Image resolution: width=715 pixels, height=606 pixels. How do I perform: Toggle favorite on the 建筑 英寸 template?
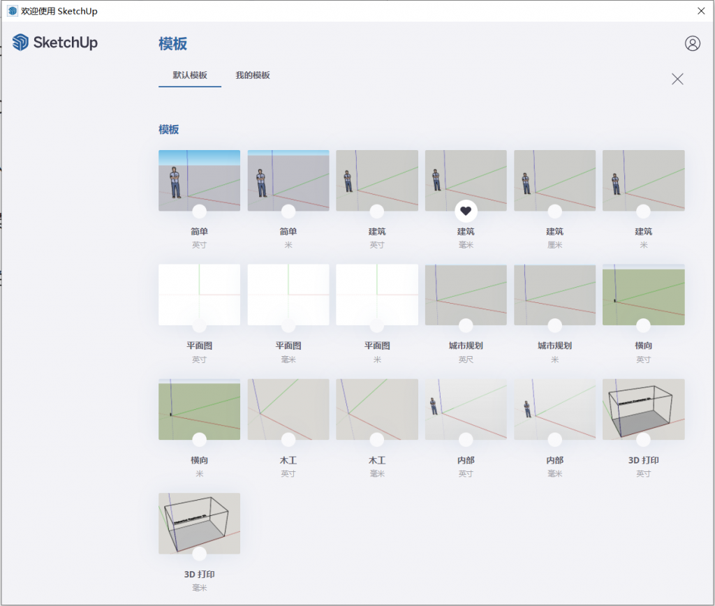click(376, 211)
